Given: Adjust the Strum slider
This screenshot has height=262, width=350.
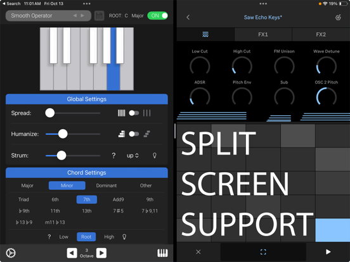Looking at the screenshot, I should tap(73, 155).
